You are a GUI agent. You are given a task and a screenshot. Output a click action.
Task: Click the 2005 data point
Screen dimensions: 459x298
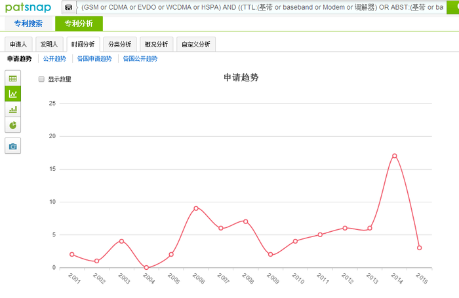pyautogui.click(x=171, y=254)
